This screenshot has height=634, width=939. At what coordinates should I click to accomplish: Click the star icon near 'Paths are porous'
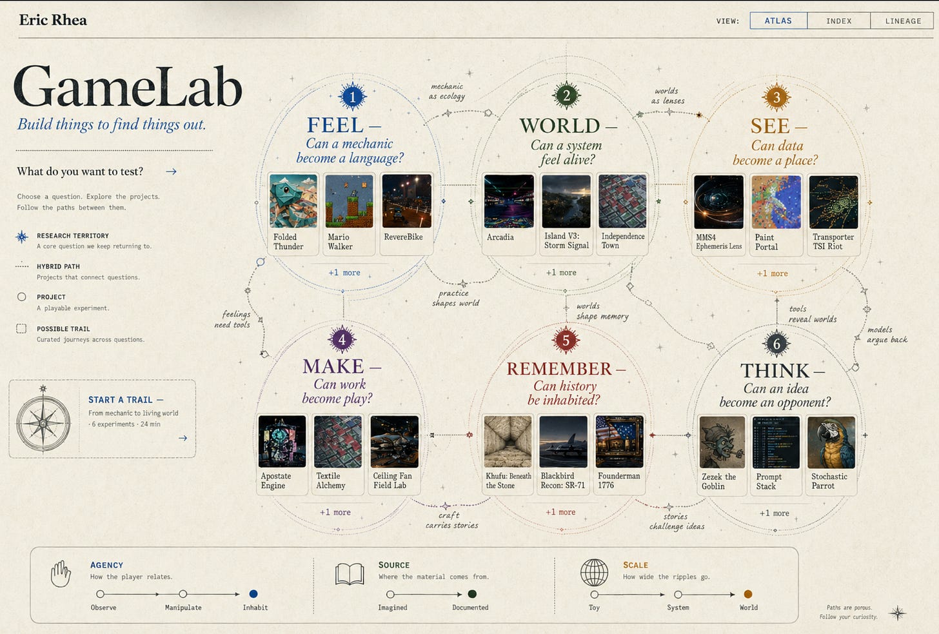click(x=898, y=613)
